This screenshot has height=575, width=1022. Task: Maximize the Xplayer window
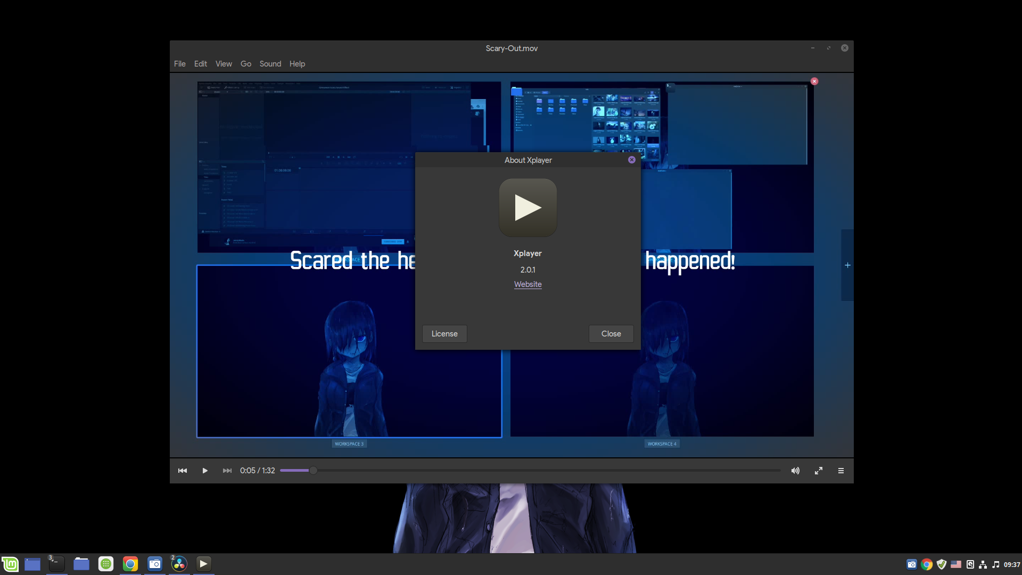coord(829,48)
